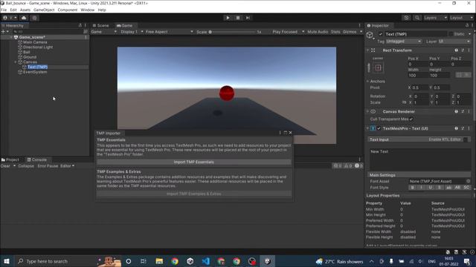The width and height of the screenshot is (476, 267).
Task: Click the anchor presets square icon
Action: [x=378, y=67]
